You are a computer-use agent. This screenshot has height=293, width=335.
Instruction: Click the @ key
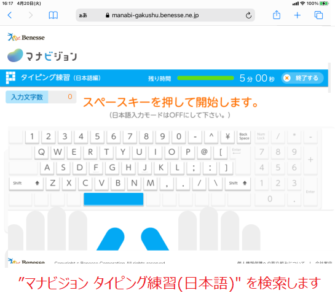[x=204, y=152]
